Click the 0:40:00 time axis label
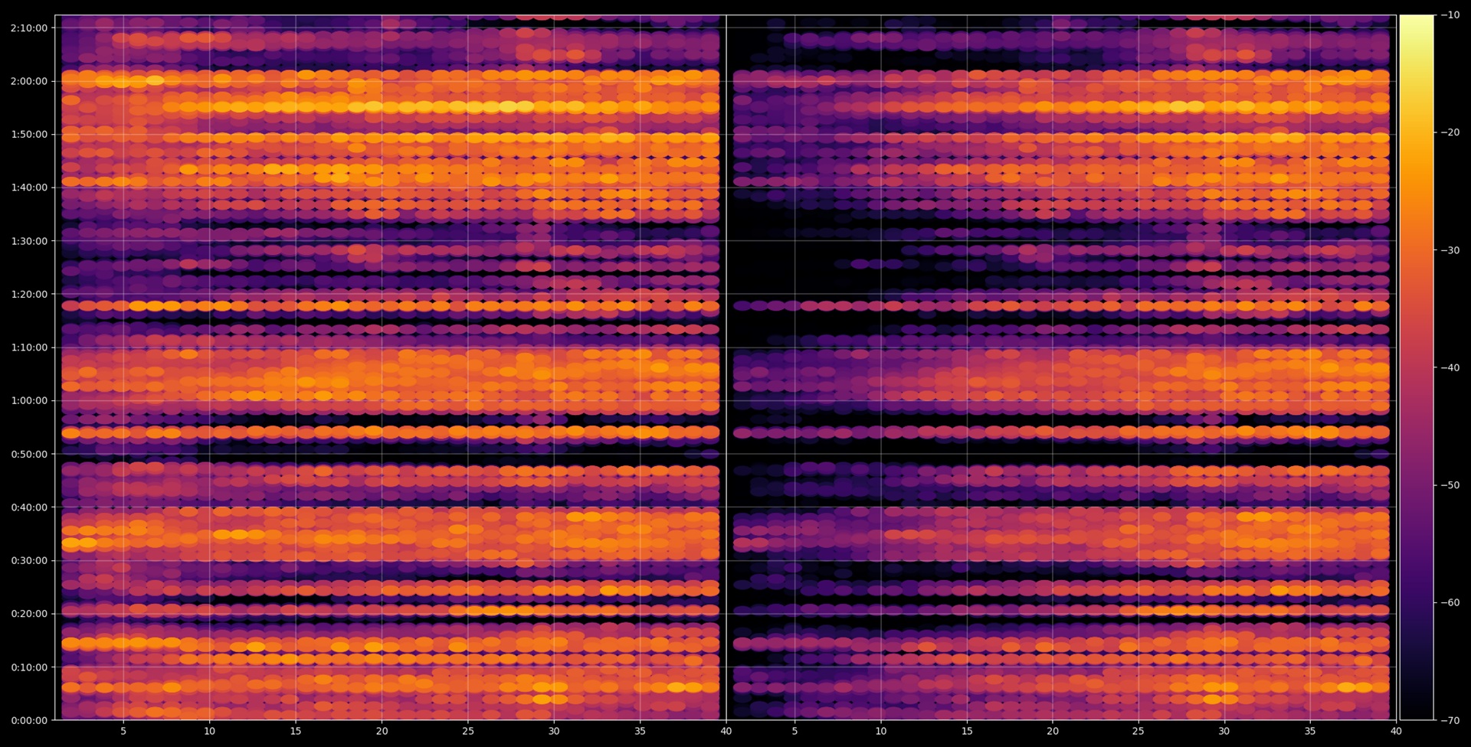Screen dimensions: 1471x747 pyautogui.click(x=29, y=507)
